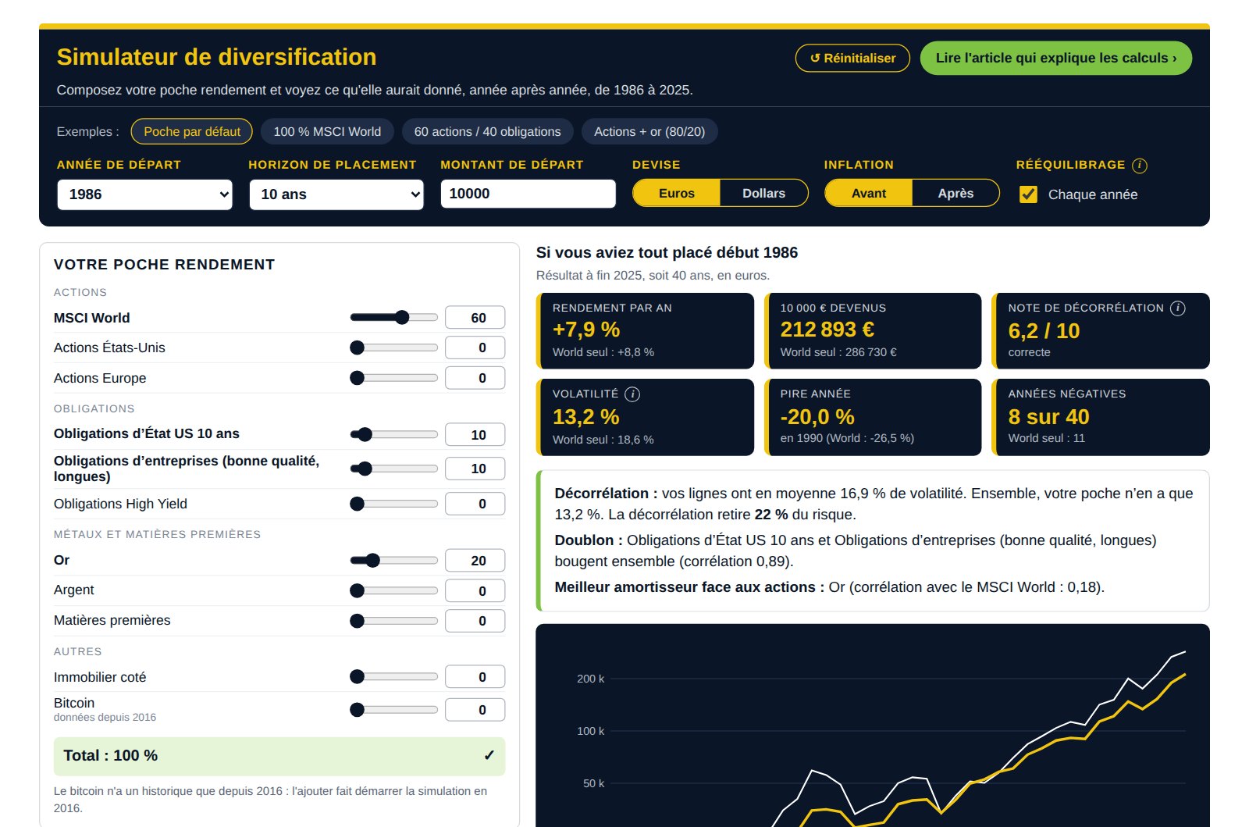Click the Actions États-Unis slider

(394, 348)
